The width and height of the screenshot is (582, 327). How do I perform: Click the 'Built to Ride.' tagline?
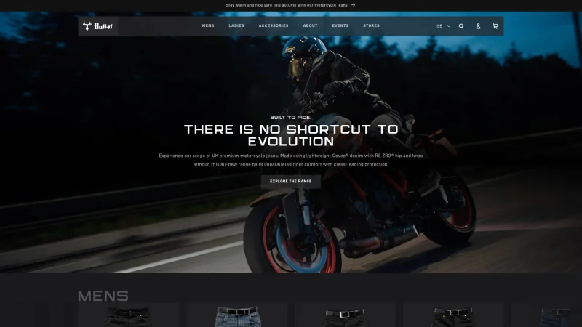[290, 118]
